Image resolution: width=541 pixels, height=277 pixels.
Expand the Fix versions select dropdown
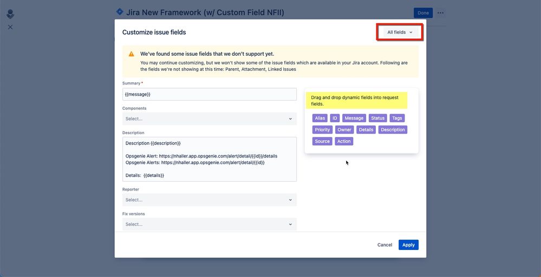pyautogui.click(x=210, y=225)
